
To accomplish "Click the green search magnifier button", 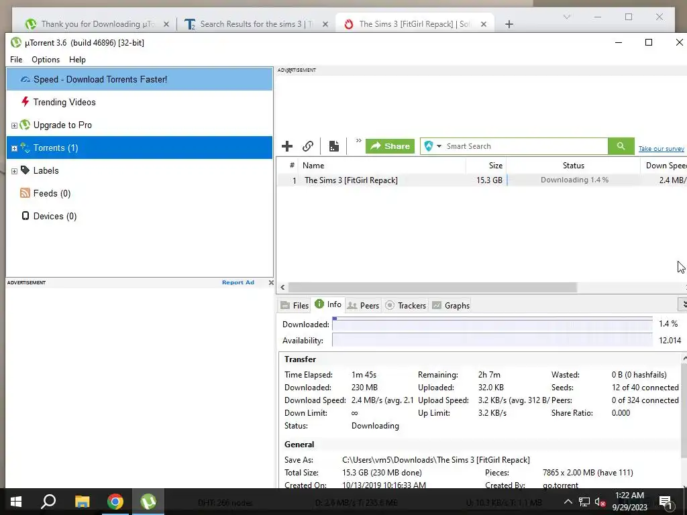I will [621, 146].
